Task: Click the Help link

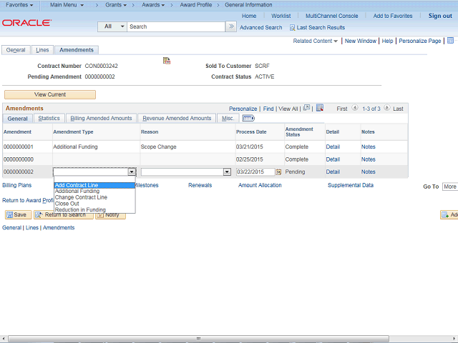Action: (387, 41)
